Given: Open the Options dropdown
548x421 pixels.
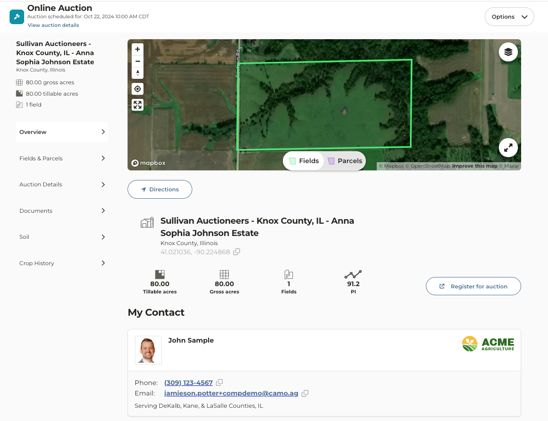Looking at the screenshot, I should click(509, 17).
